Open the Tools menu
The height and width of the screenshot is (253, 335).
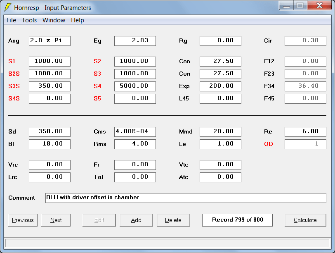(x=29, y=20)
